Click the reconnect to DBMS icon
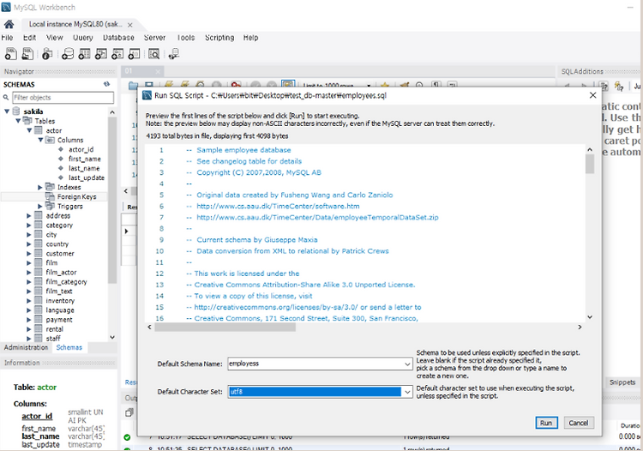The height and width of the screenshot is (451, 643). [174, 54]
